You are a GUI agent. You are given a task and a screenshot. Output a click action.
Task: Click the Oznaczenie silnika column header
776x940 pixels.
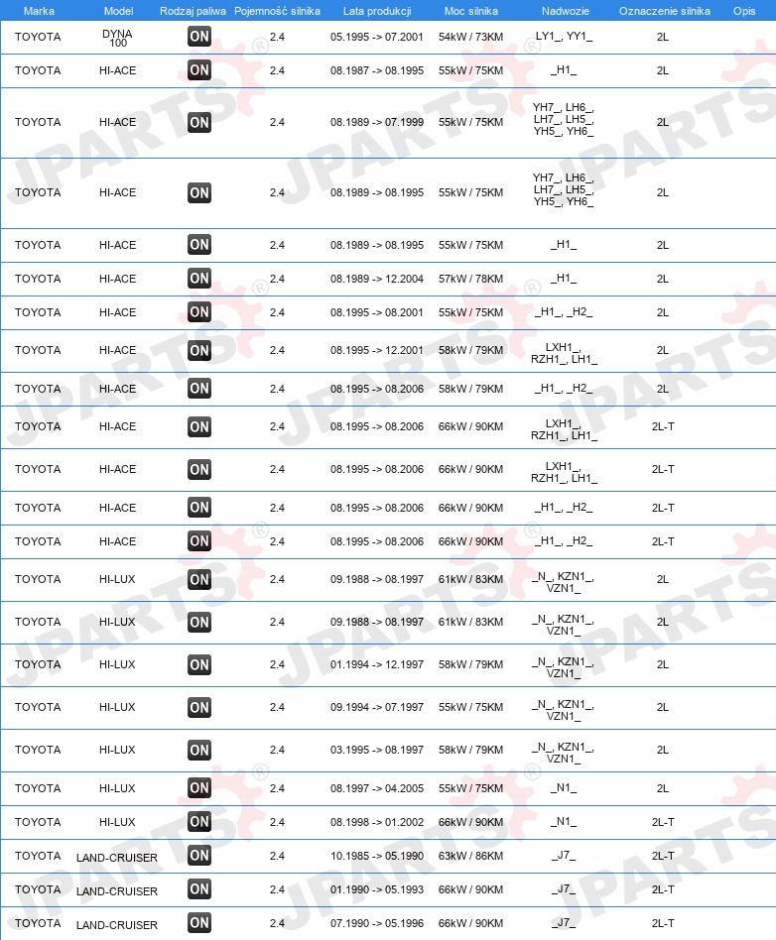click(x=665, y=11)
